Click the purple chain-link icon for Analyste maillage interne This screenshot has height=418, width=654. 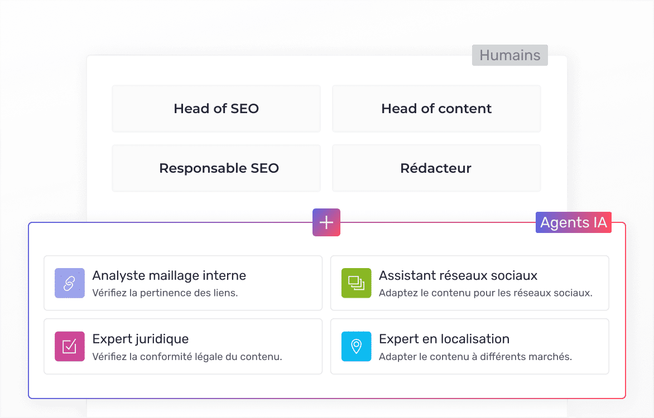69,283
